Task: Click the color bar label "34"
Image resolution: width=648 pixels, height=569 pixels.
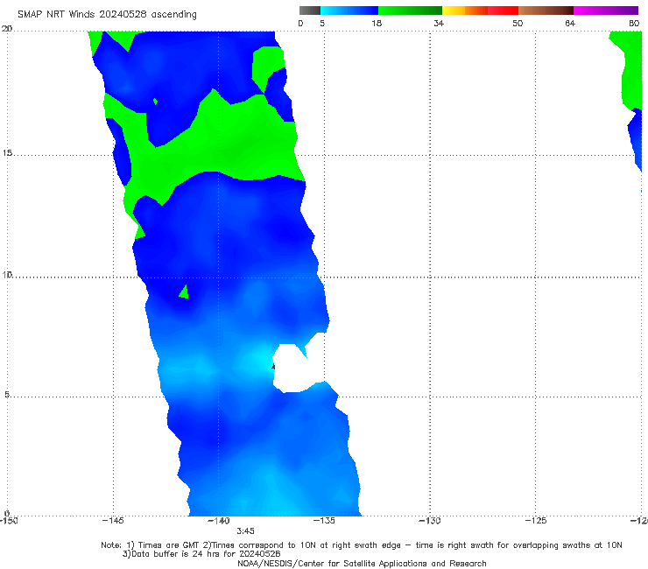Action: [439, 24]
